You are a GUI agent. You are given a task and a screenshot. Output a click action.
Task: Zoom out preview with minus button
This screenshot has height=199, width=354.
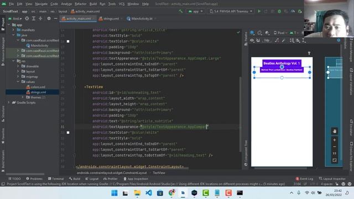click(334, 146)
